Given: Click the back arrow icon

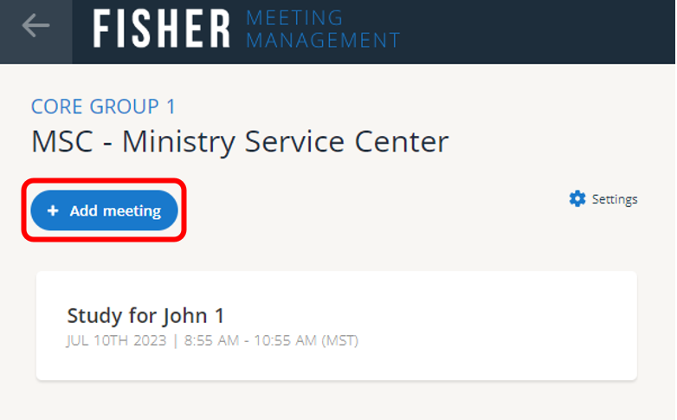Looking at the screenshot, I should tap(35, 27).
